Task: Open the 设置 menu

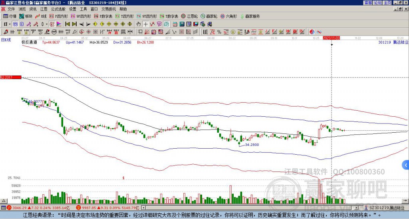Action: click(x=73, y=9)
